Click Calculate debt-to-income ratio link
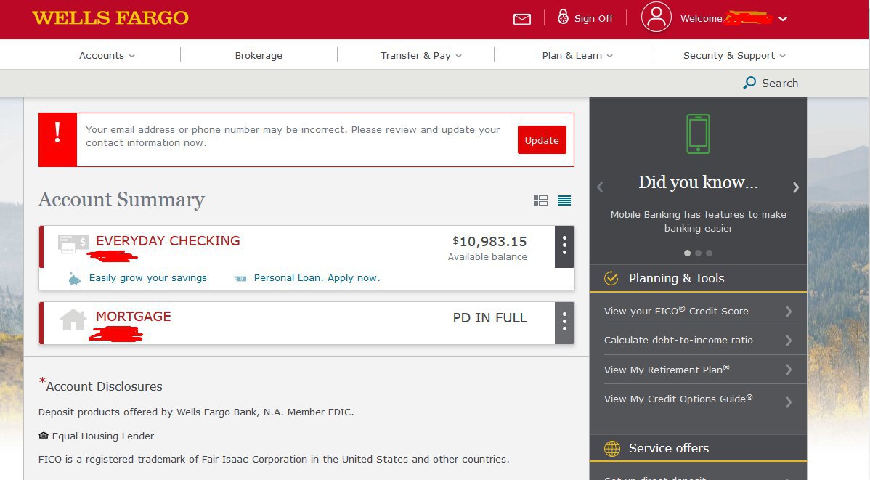This screenshot has height=480, width=870. (678, 340)
